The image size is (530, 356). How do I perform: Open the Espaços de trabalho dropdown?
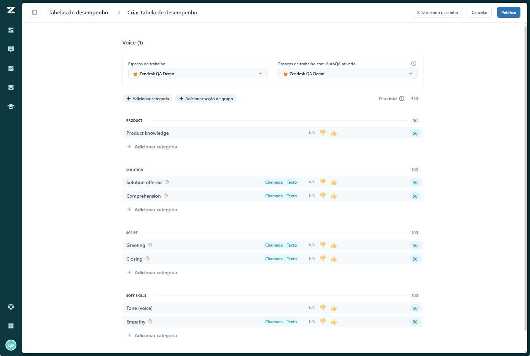click(x=198, y=74)
